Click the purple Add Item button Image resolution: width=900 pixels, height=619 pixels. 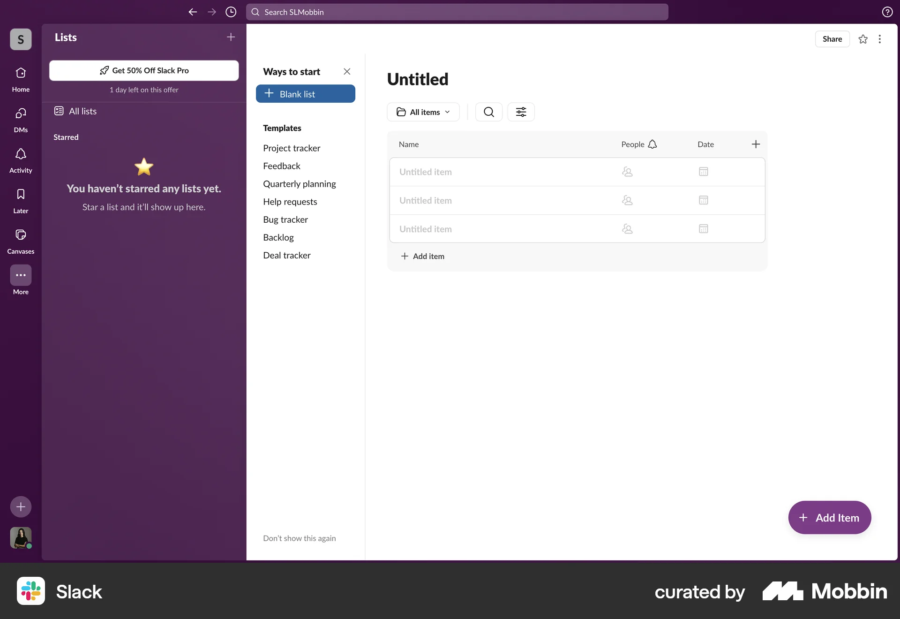[x=829, y=517]
